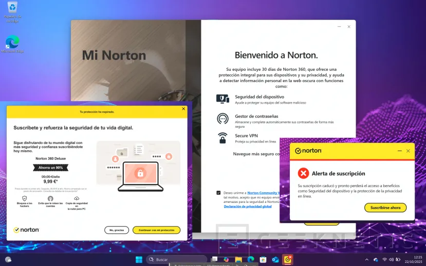The image size is (426, 266).
Task: Open the clock and date flyout
Action: [417, 259]
